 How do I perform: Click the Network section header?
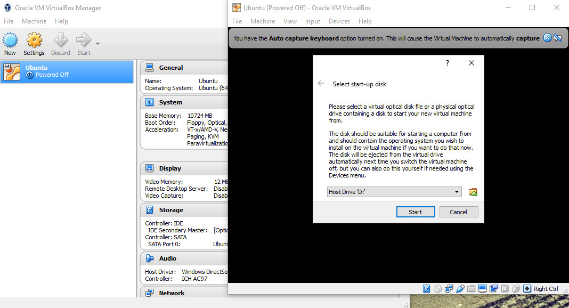point(172,293)
